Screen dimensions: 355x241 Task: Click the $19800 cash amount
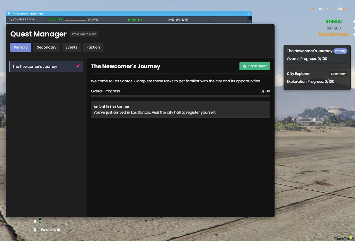click(x=334, y=21)
